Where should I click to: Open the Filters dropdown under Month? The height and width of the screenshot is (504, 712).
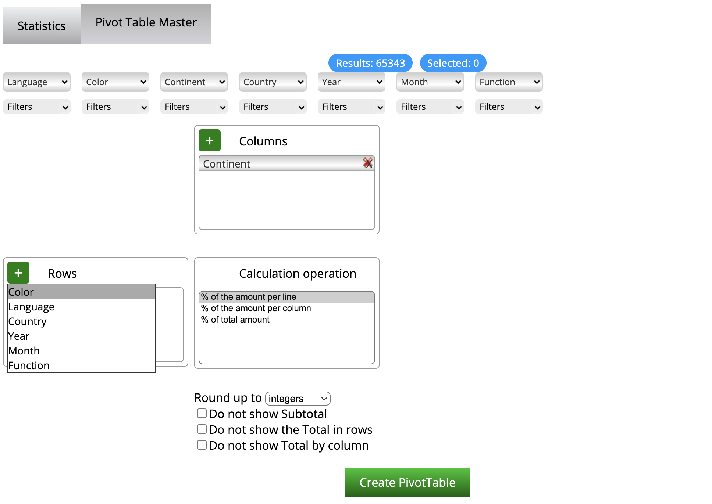coord(430,107)
